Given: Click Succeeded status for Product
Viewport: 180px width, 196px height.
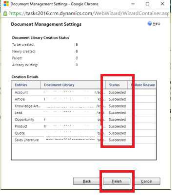Looking at the screenshot, I should [x=118, y=126].
